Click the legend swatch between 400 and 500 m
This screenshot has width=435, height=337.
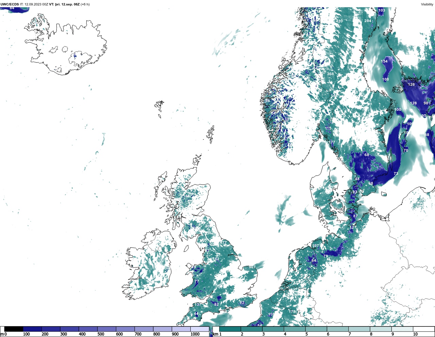[x=88, y=329]
